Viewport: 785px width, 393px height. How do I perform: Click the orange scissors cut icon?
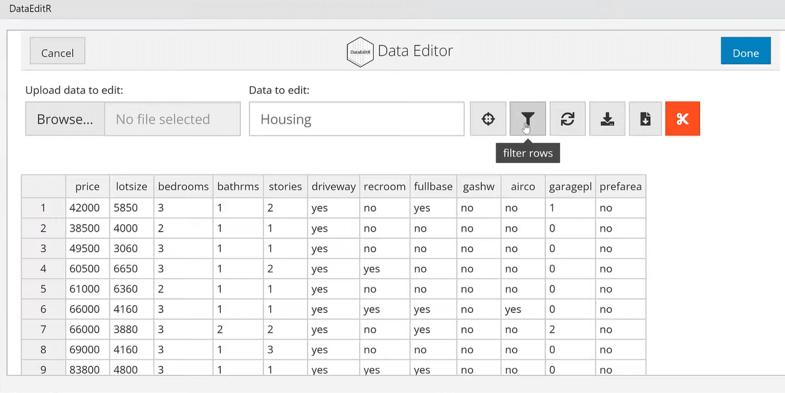[682, 119]
